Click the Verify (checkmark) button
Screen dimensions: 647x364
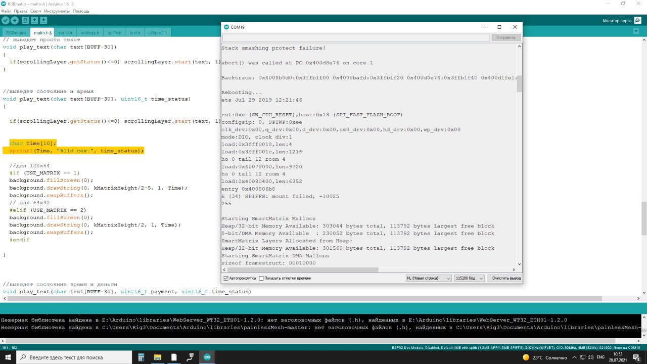coord(6,20)
